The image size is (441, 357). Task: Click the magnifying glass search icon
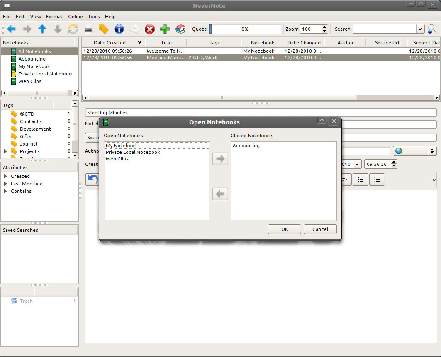432,29
